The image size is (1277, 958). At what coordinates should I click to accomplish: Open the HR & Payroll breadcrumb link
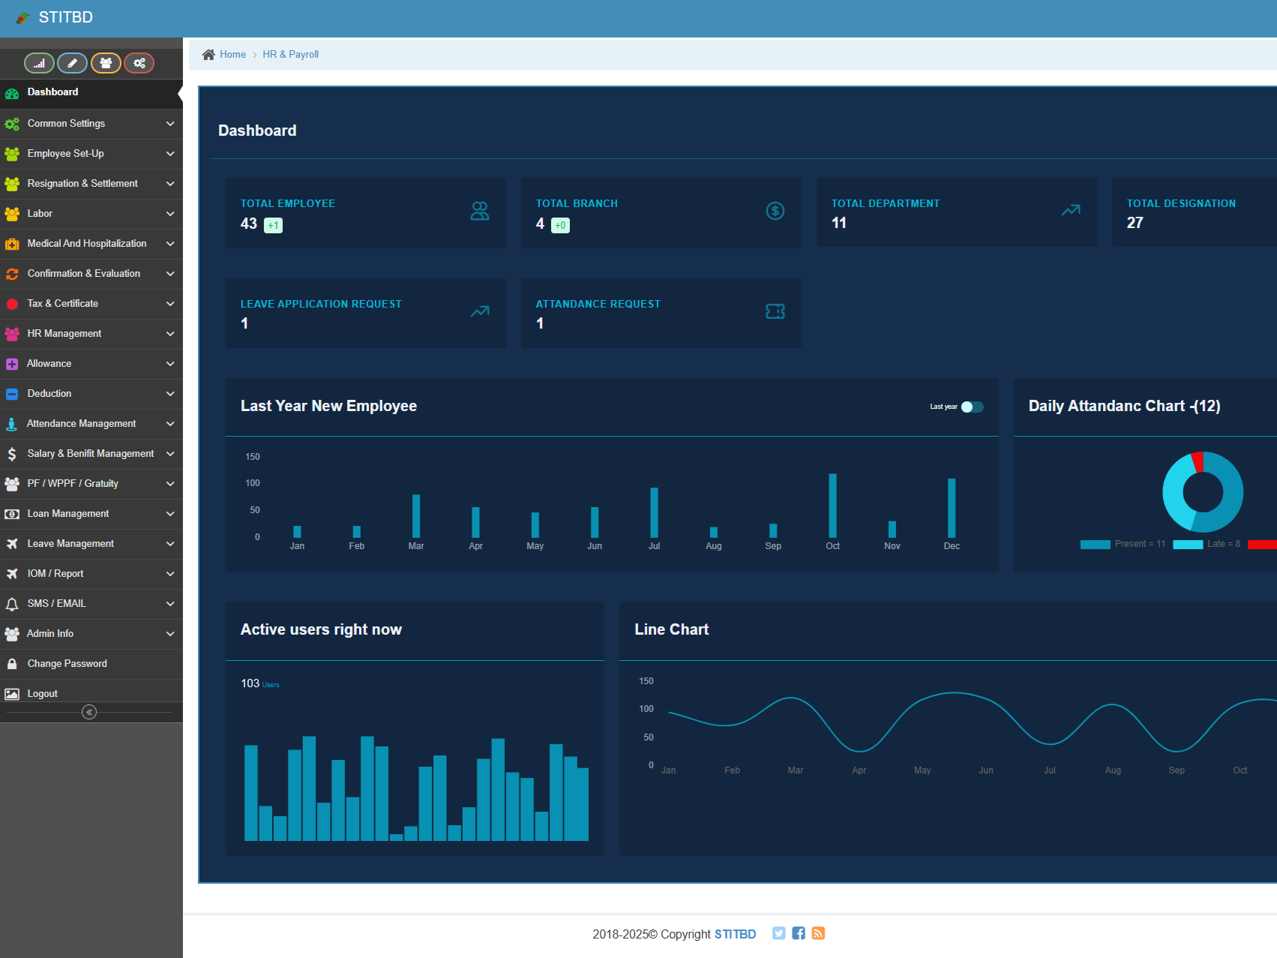(290, 55)
